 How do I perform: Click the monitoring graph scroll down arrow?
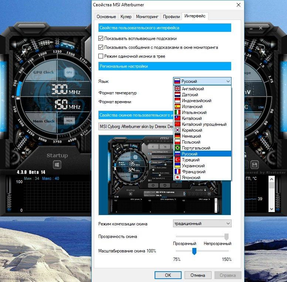coord(271,209)
